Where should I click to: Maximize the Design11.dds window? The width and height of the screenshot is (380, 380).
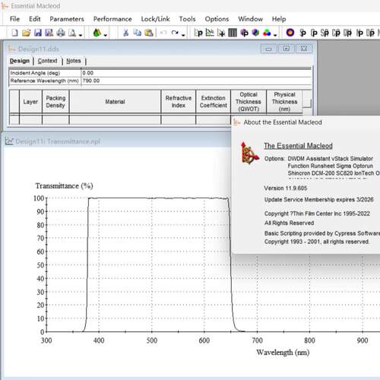(287, 49)
